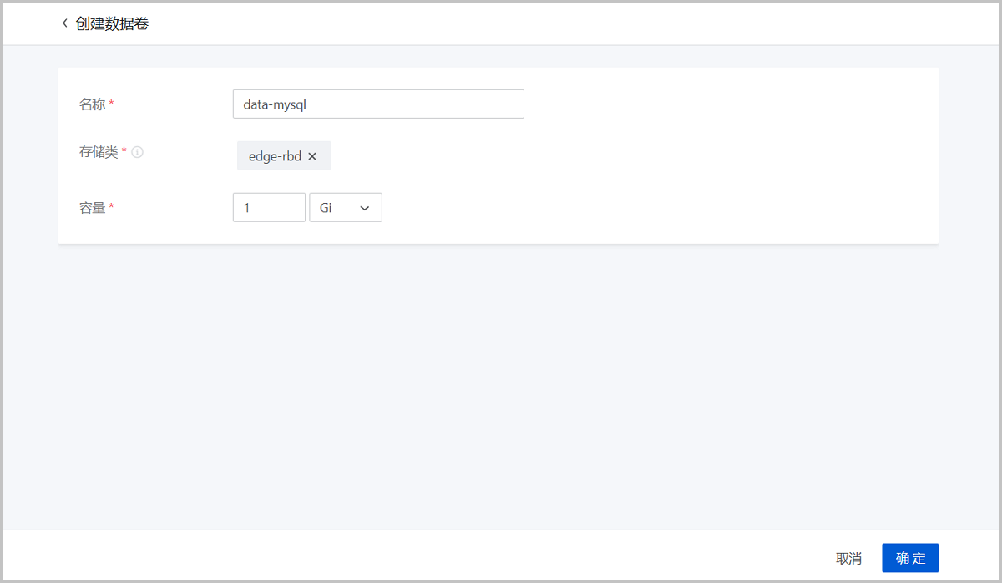Click the 容量 number input showing 1
Viewport: 1002px width, 583px height.
(x=268, y=208)
